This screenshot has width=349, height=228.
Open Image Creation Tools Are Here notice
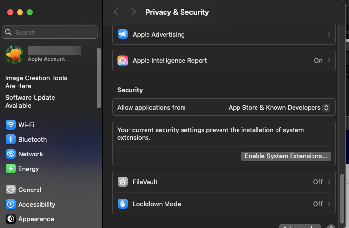(36, 82)
